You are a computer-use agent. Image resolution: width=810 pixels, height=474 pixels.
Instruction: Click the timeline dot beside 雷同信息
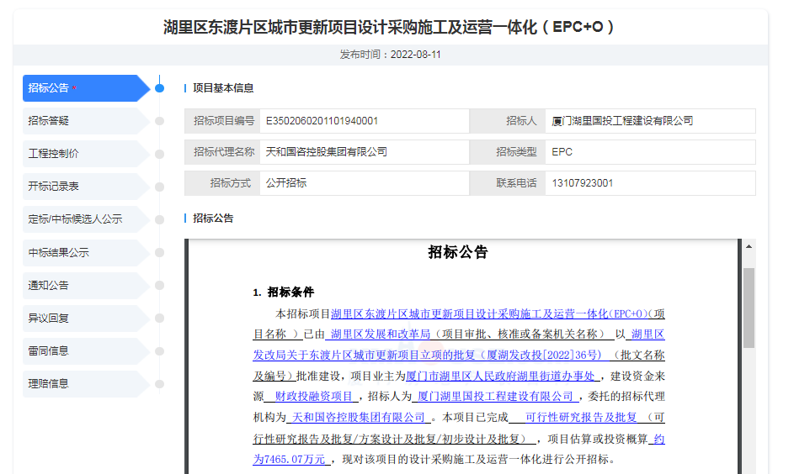[160, 351]
